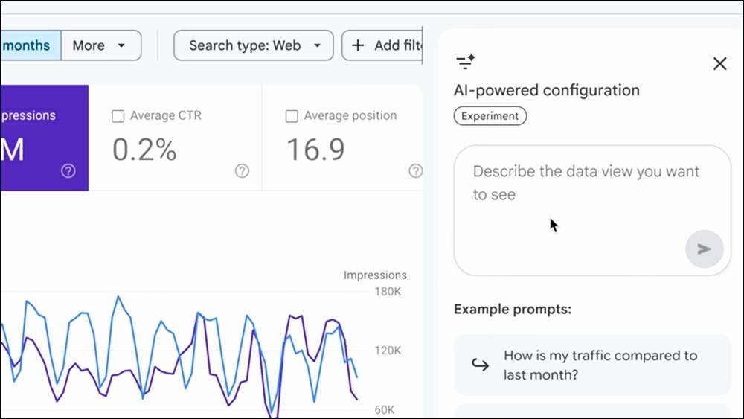Close the AI-powered configuration panel
This screenshot has width=744, height=419.
[719, 63]
